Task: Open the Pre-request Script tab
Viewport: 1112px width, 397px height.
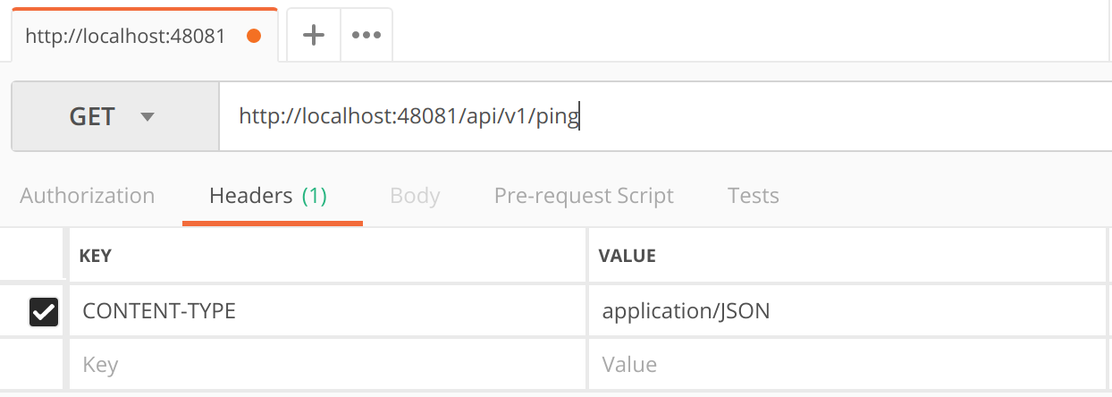Action: point(584,196)
